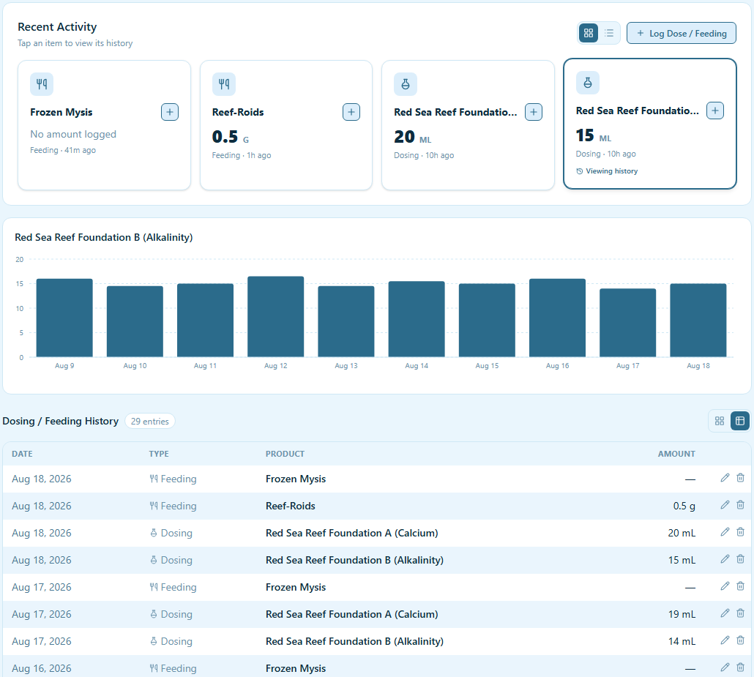Edit the 15 mL Alkalinity entry

click(725, 559)
